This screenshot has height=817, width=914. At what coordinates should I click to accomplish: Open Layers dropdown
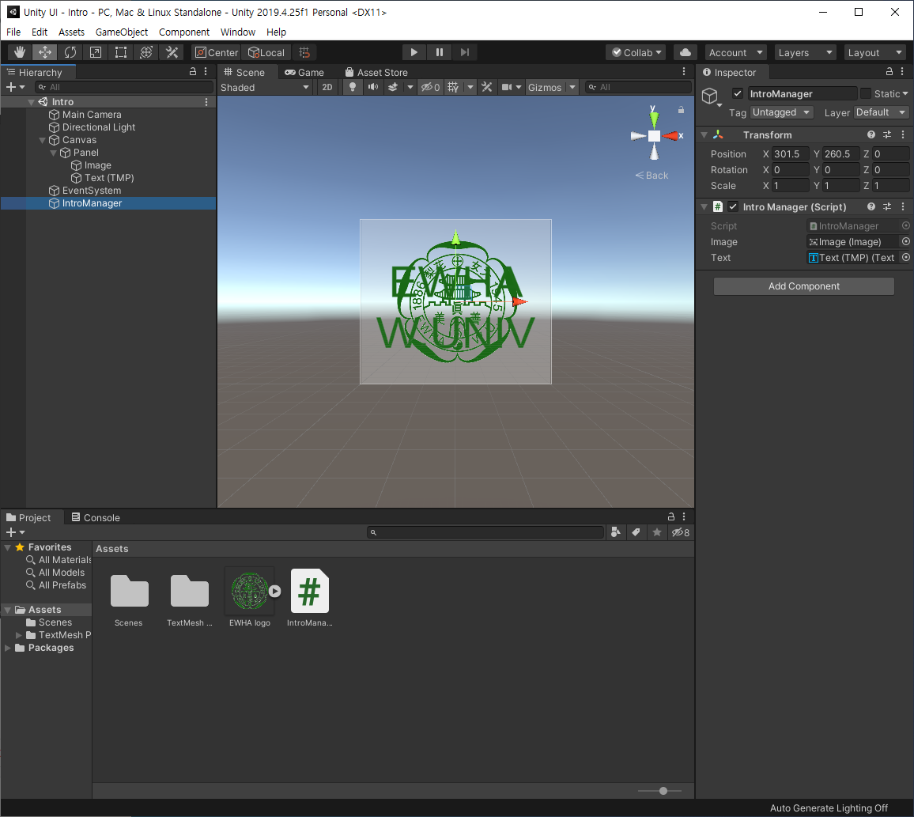[805, 52]
